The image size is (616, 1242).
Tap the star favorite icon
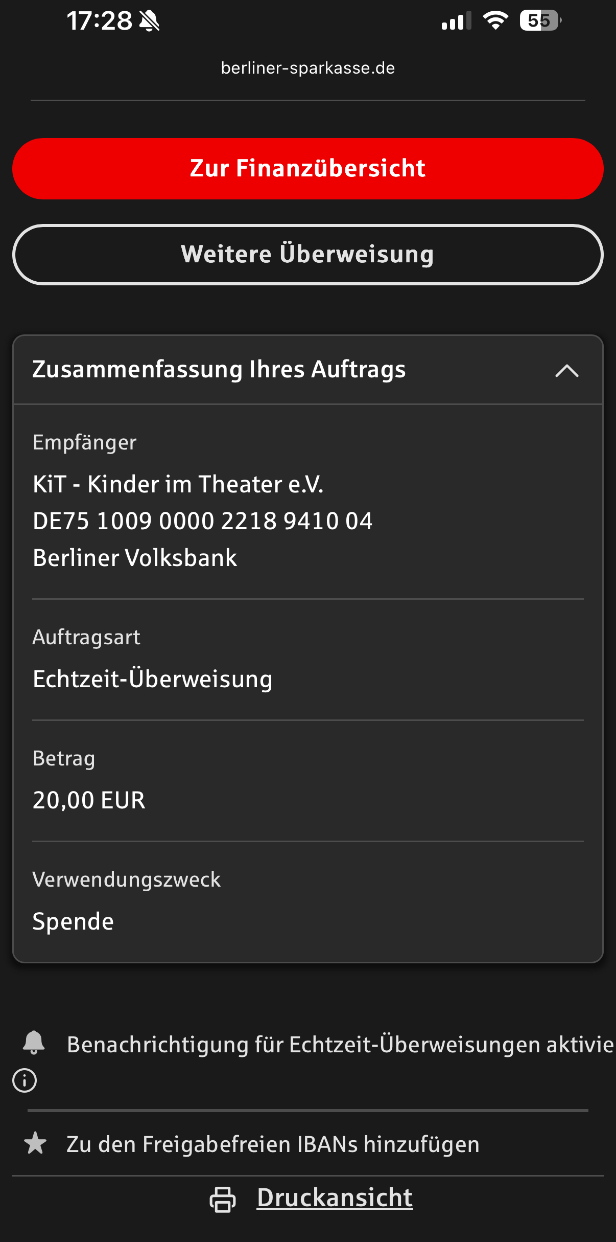pos(35,1143)
